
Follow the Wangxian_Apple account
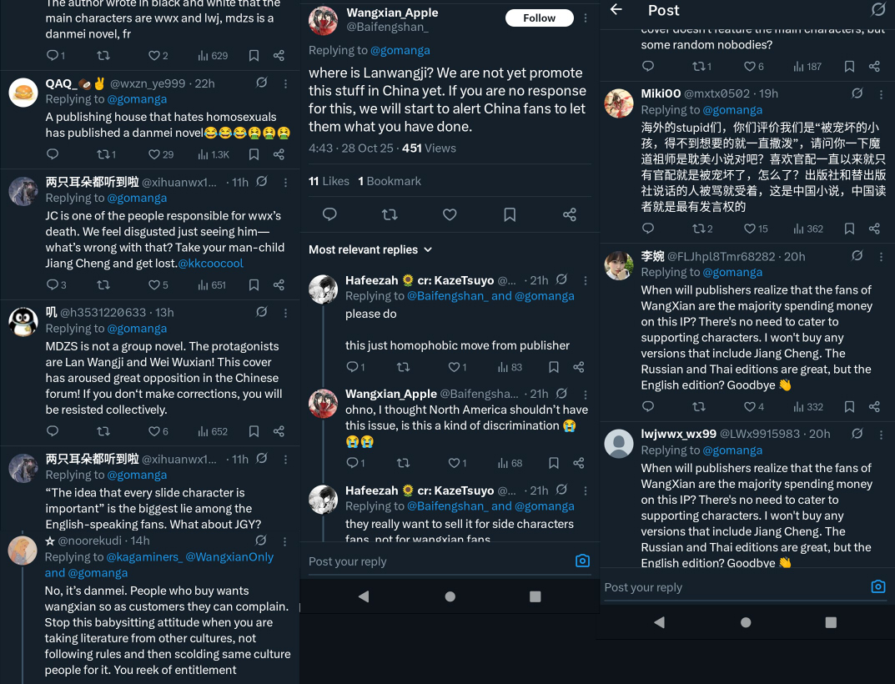pyautogui.click(x=540, y=18)
